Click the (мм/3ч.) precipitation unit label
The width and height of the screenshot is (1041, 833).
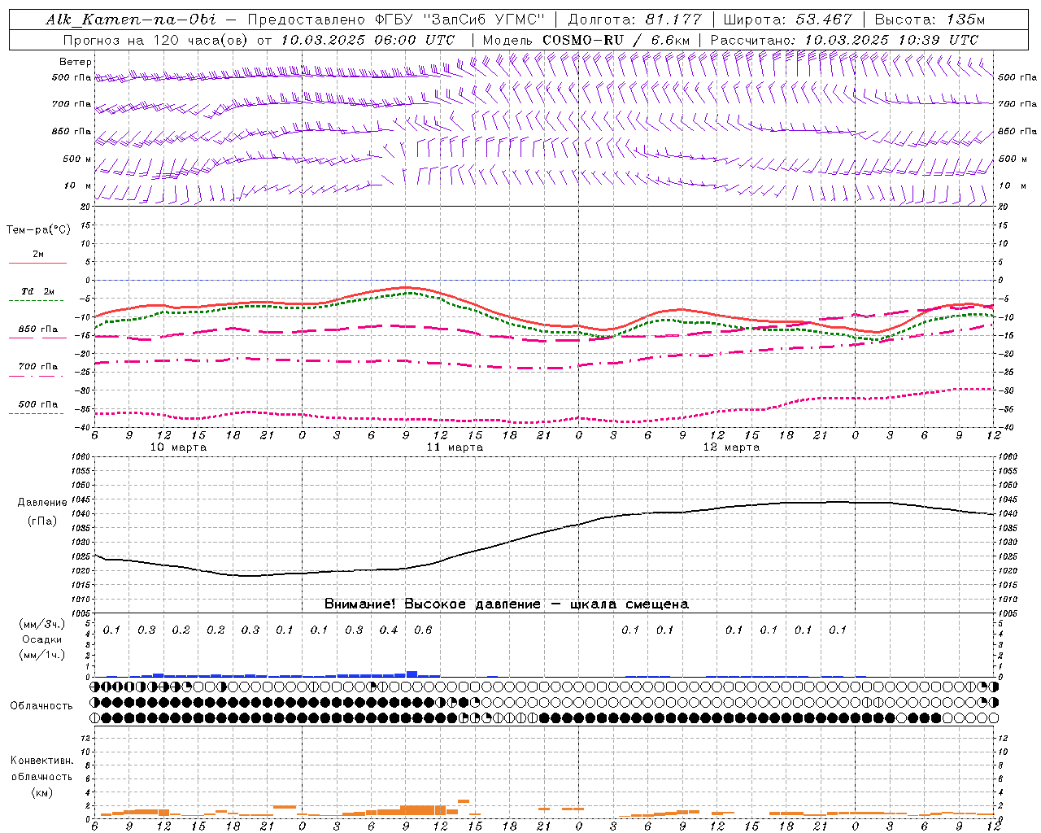coord(42,624)
